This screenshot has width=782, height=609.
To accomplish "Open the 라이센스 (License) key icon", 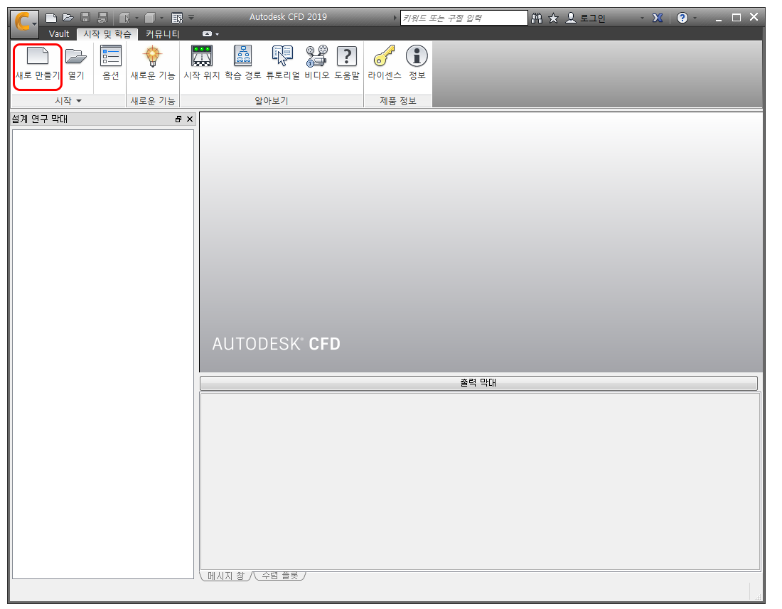I will coord(385,63).
